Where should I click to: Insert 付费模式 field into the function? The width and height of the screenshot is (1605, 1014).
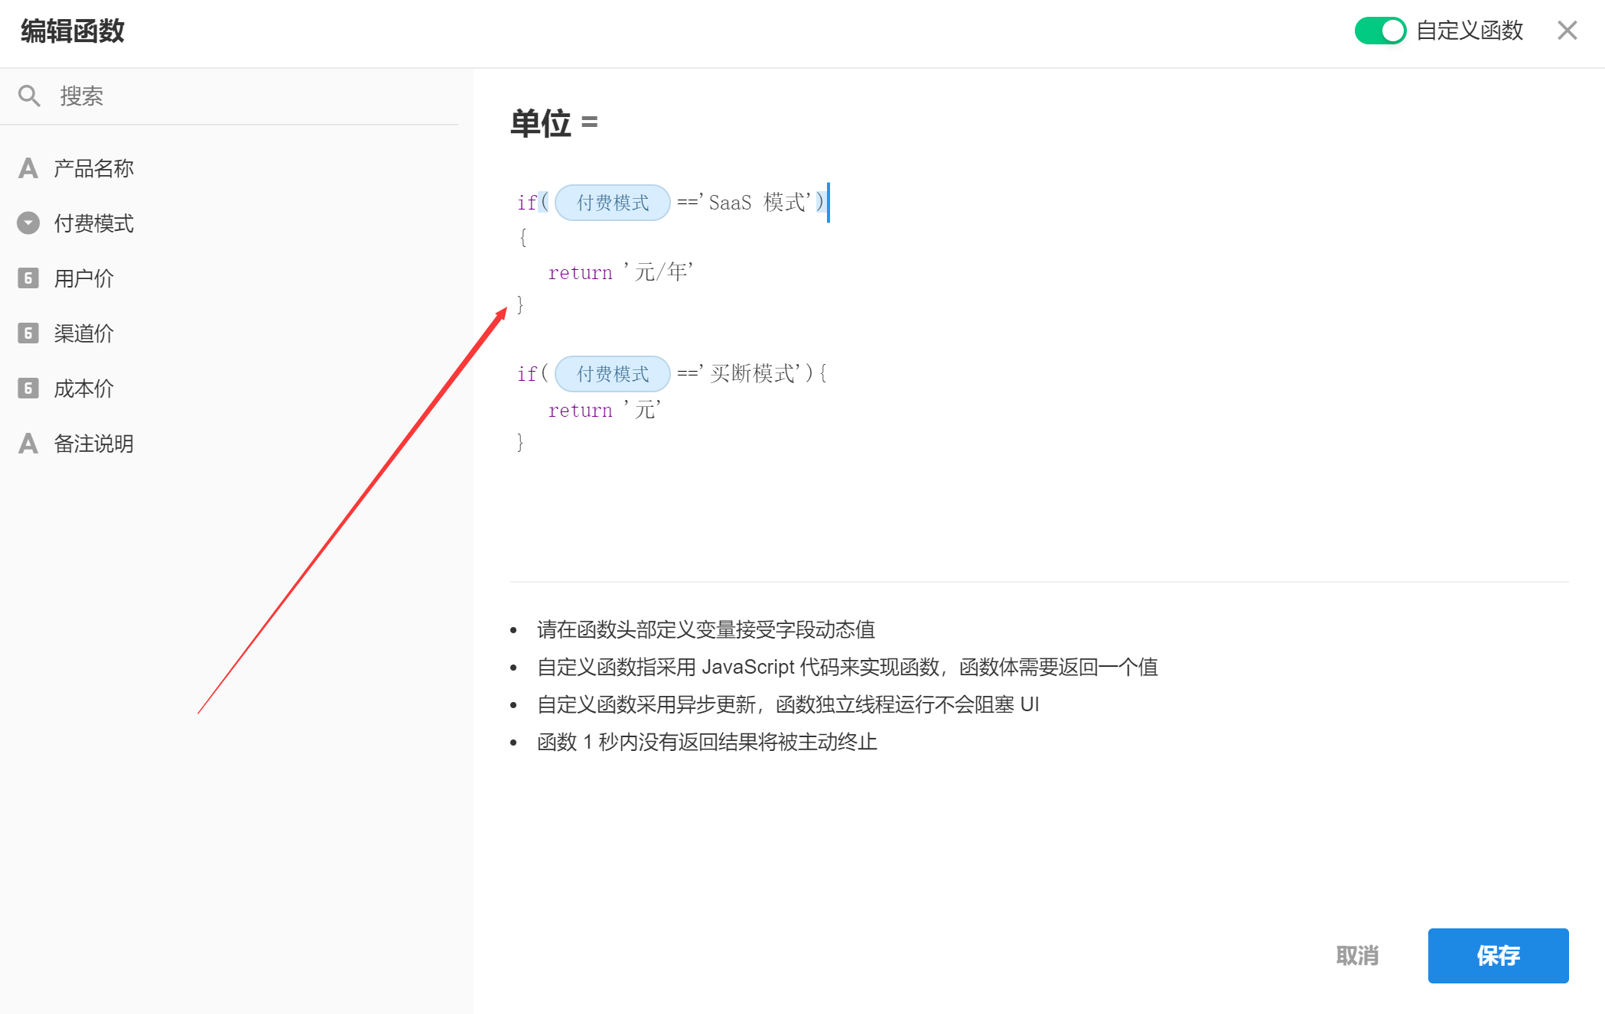pyautogui.click(x=93, y=223)
